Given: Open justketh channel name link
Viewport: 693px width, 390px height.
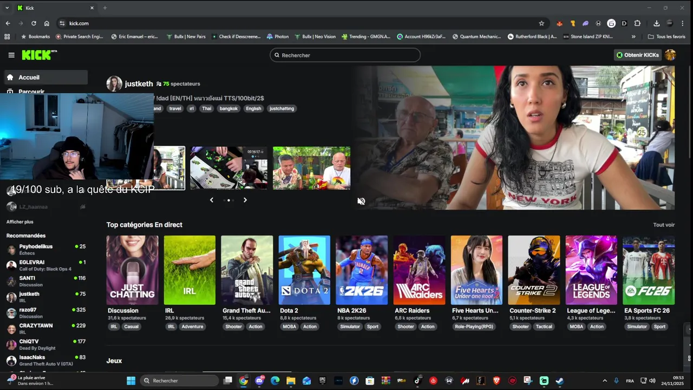Looking at the screenshot, I should [139, 84].
